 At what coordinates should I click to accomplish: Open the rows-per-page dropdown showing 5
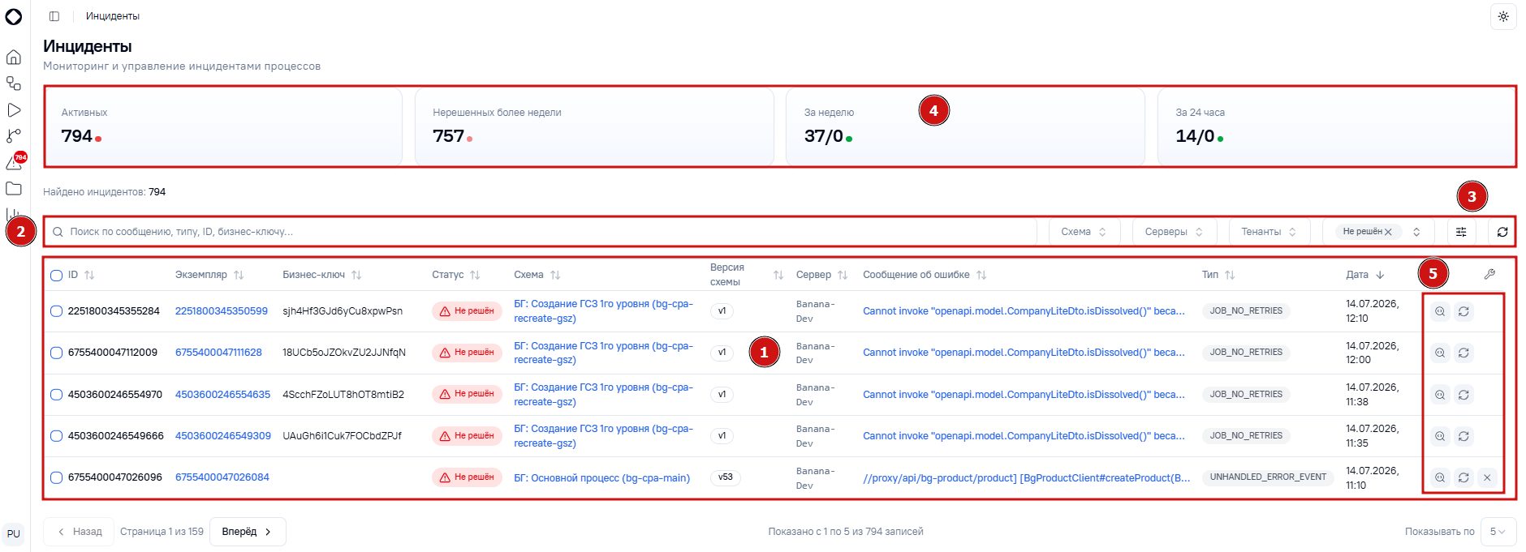[1498, 532]
